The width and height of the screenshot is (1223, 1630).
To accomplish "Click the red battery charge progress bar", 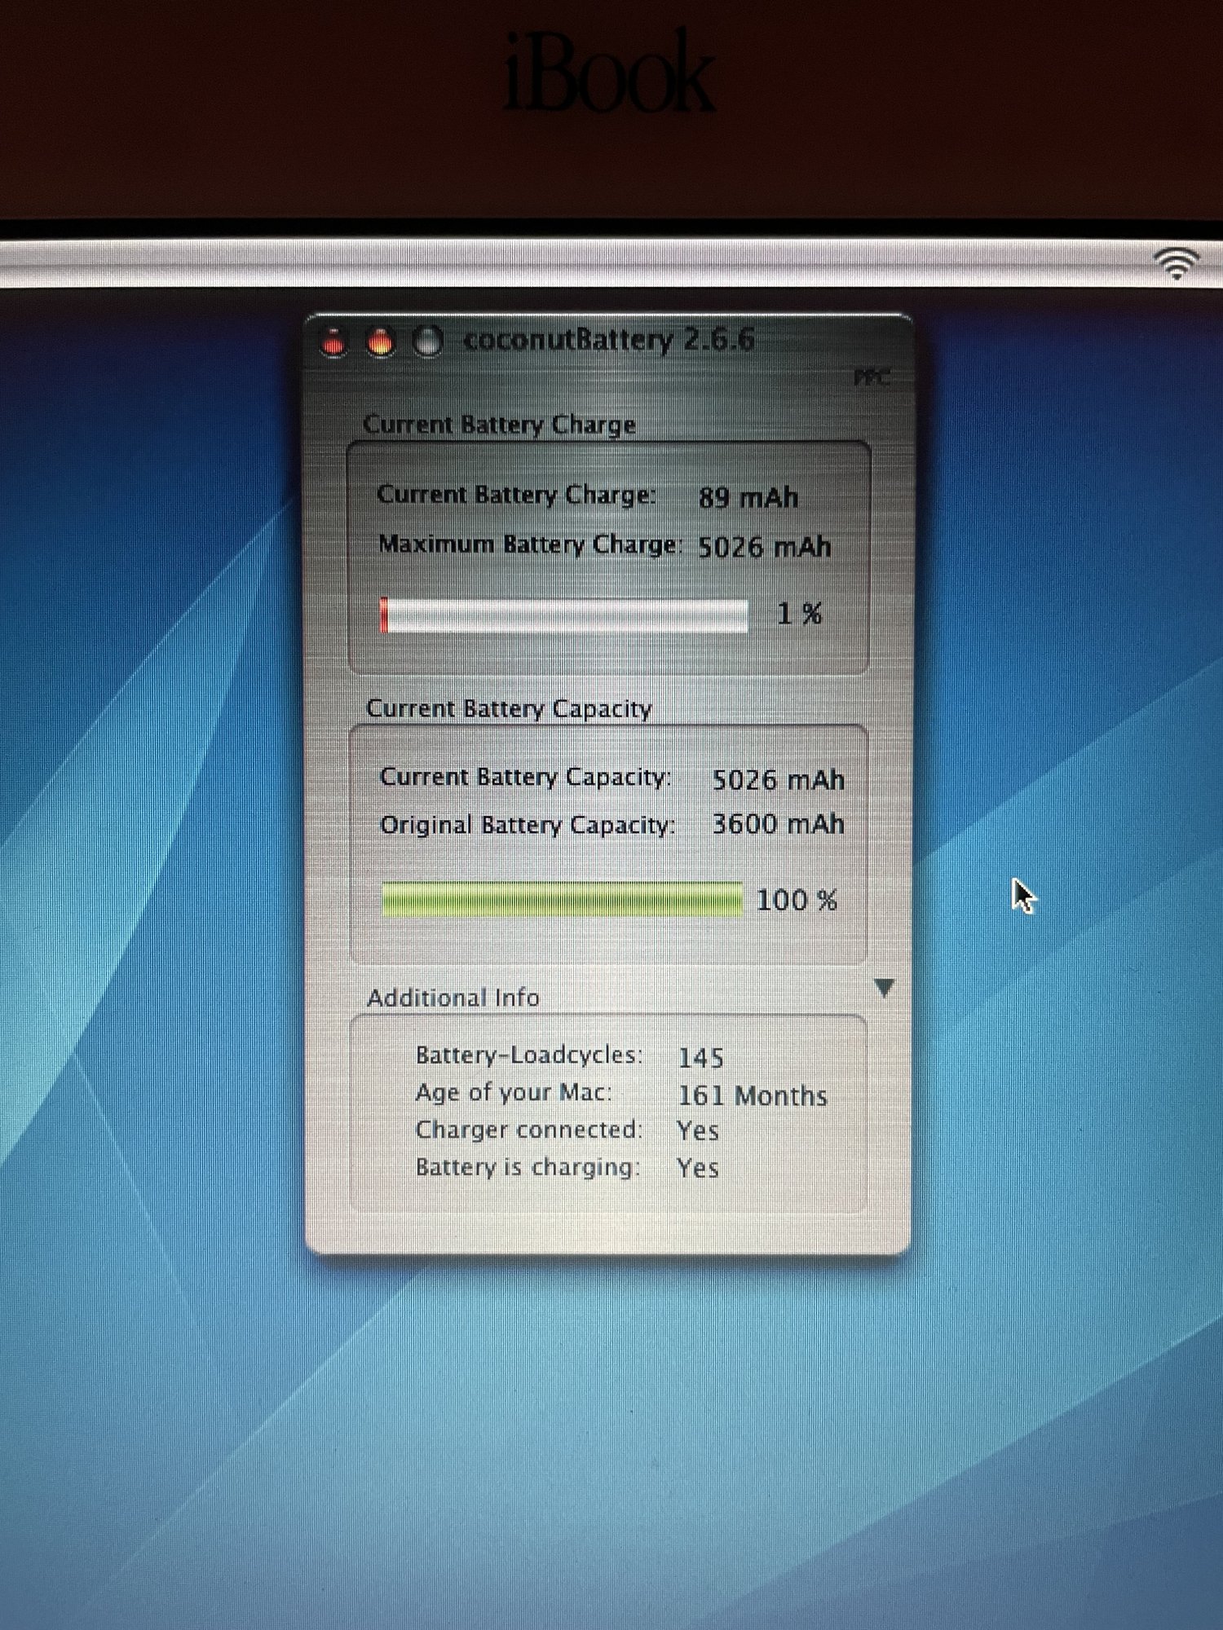I will (564, 615).
